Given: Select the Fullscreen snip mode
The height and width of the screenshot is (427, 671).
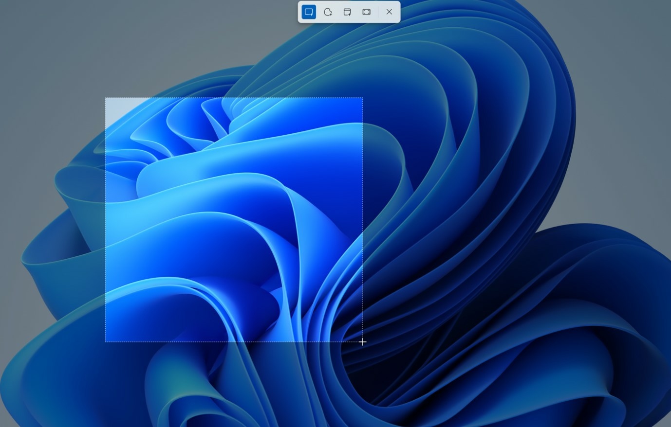Looking at the screenshot, I should [367, 12].
